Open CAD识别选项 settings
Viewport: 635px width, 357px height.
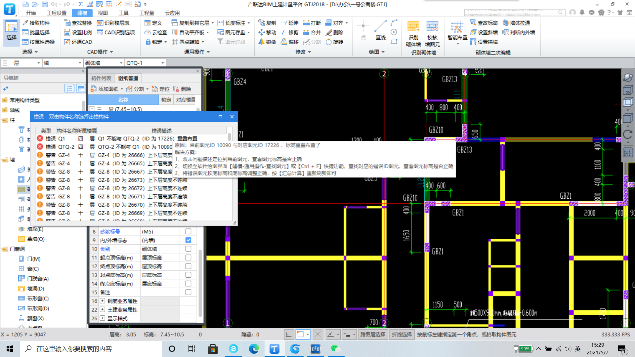point(116,32)
